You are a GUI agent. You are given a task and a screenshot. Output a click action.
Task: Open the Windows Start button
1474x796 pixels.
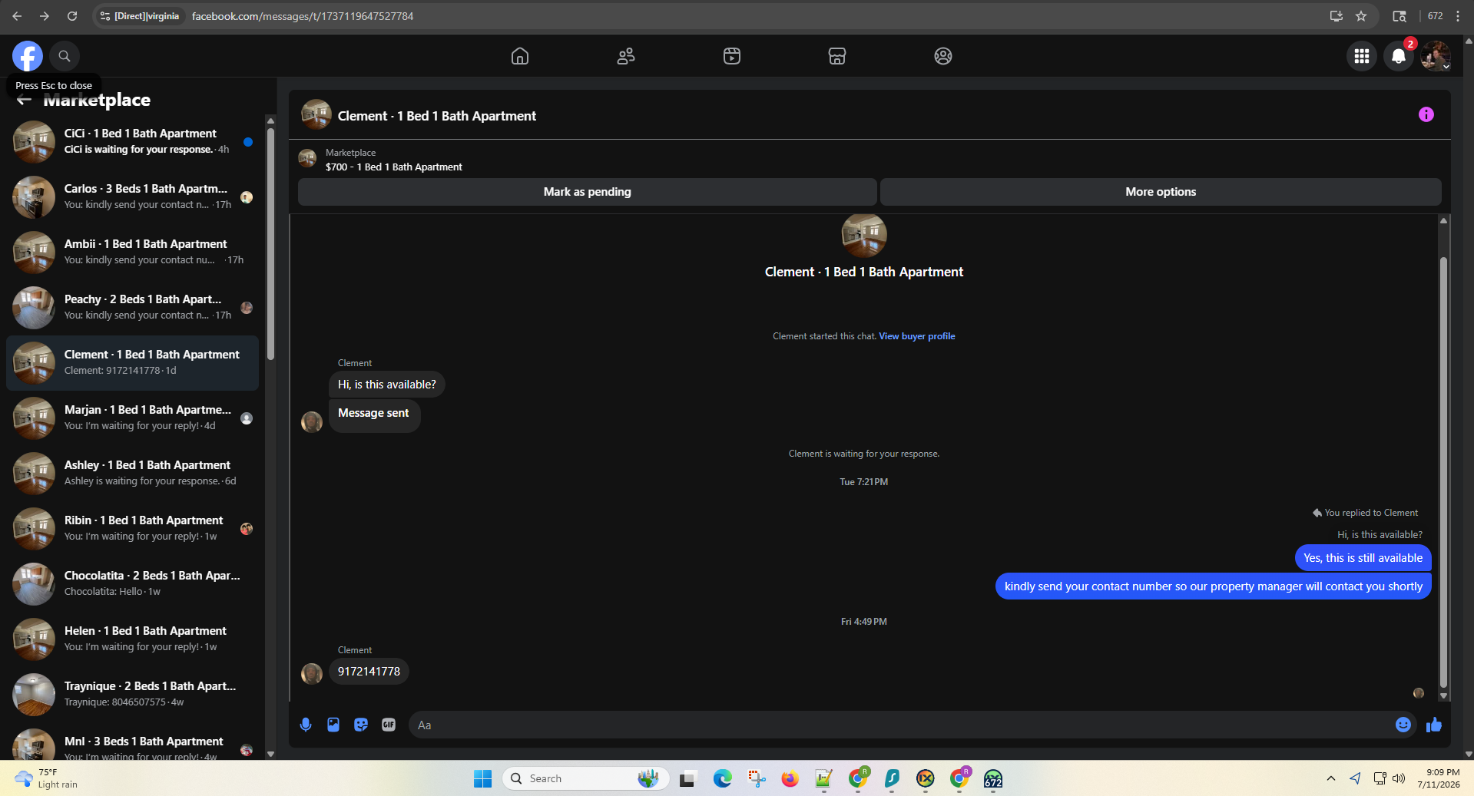click(482, 778)
